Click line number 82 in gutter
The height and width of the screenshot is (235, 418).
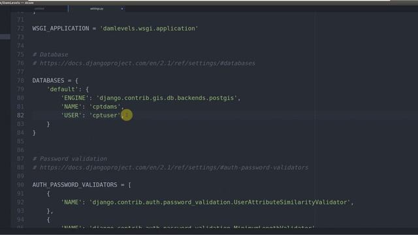20,116
